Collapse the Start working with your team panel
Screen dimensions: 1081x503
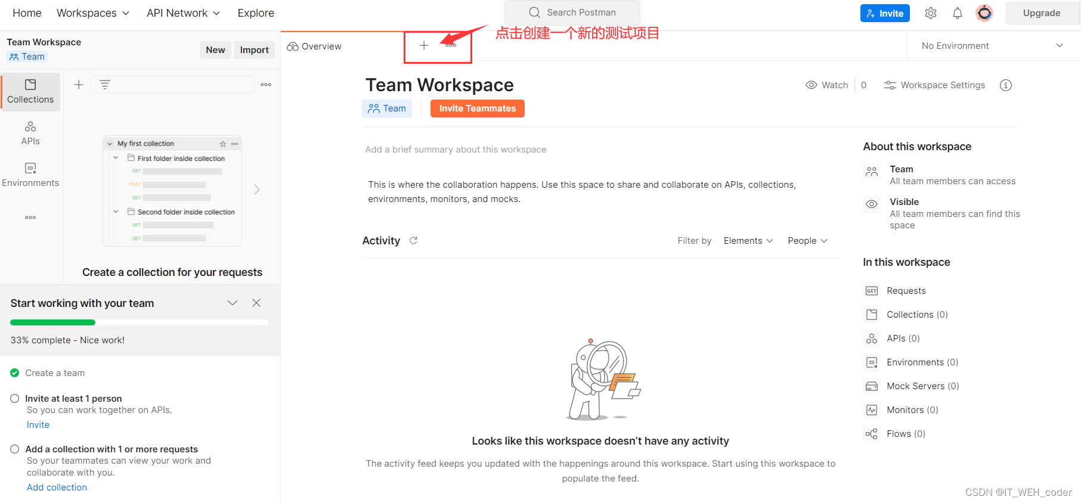(x=233, y=303)
